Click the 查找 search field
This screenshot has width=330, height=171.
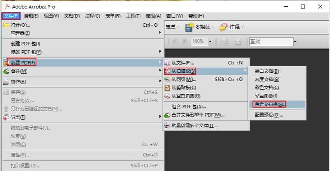coord(271,41)
